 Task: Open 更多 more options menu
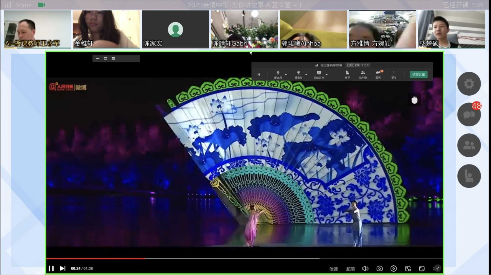pyautogui.click(x=394, y=75)
